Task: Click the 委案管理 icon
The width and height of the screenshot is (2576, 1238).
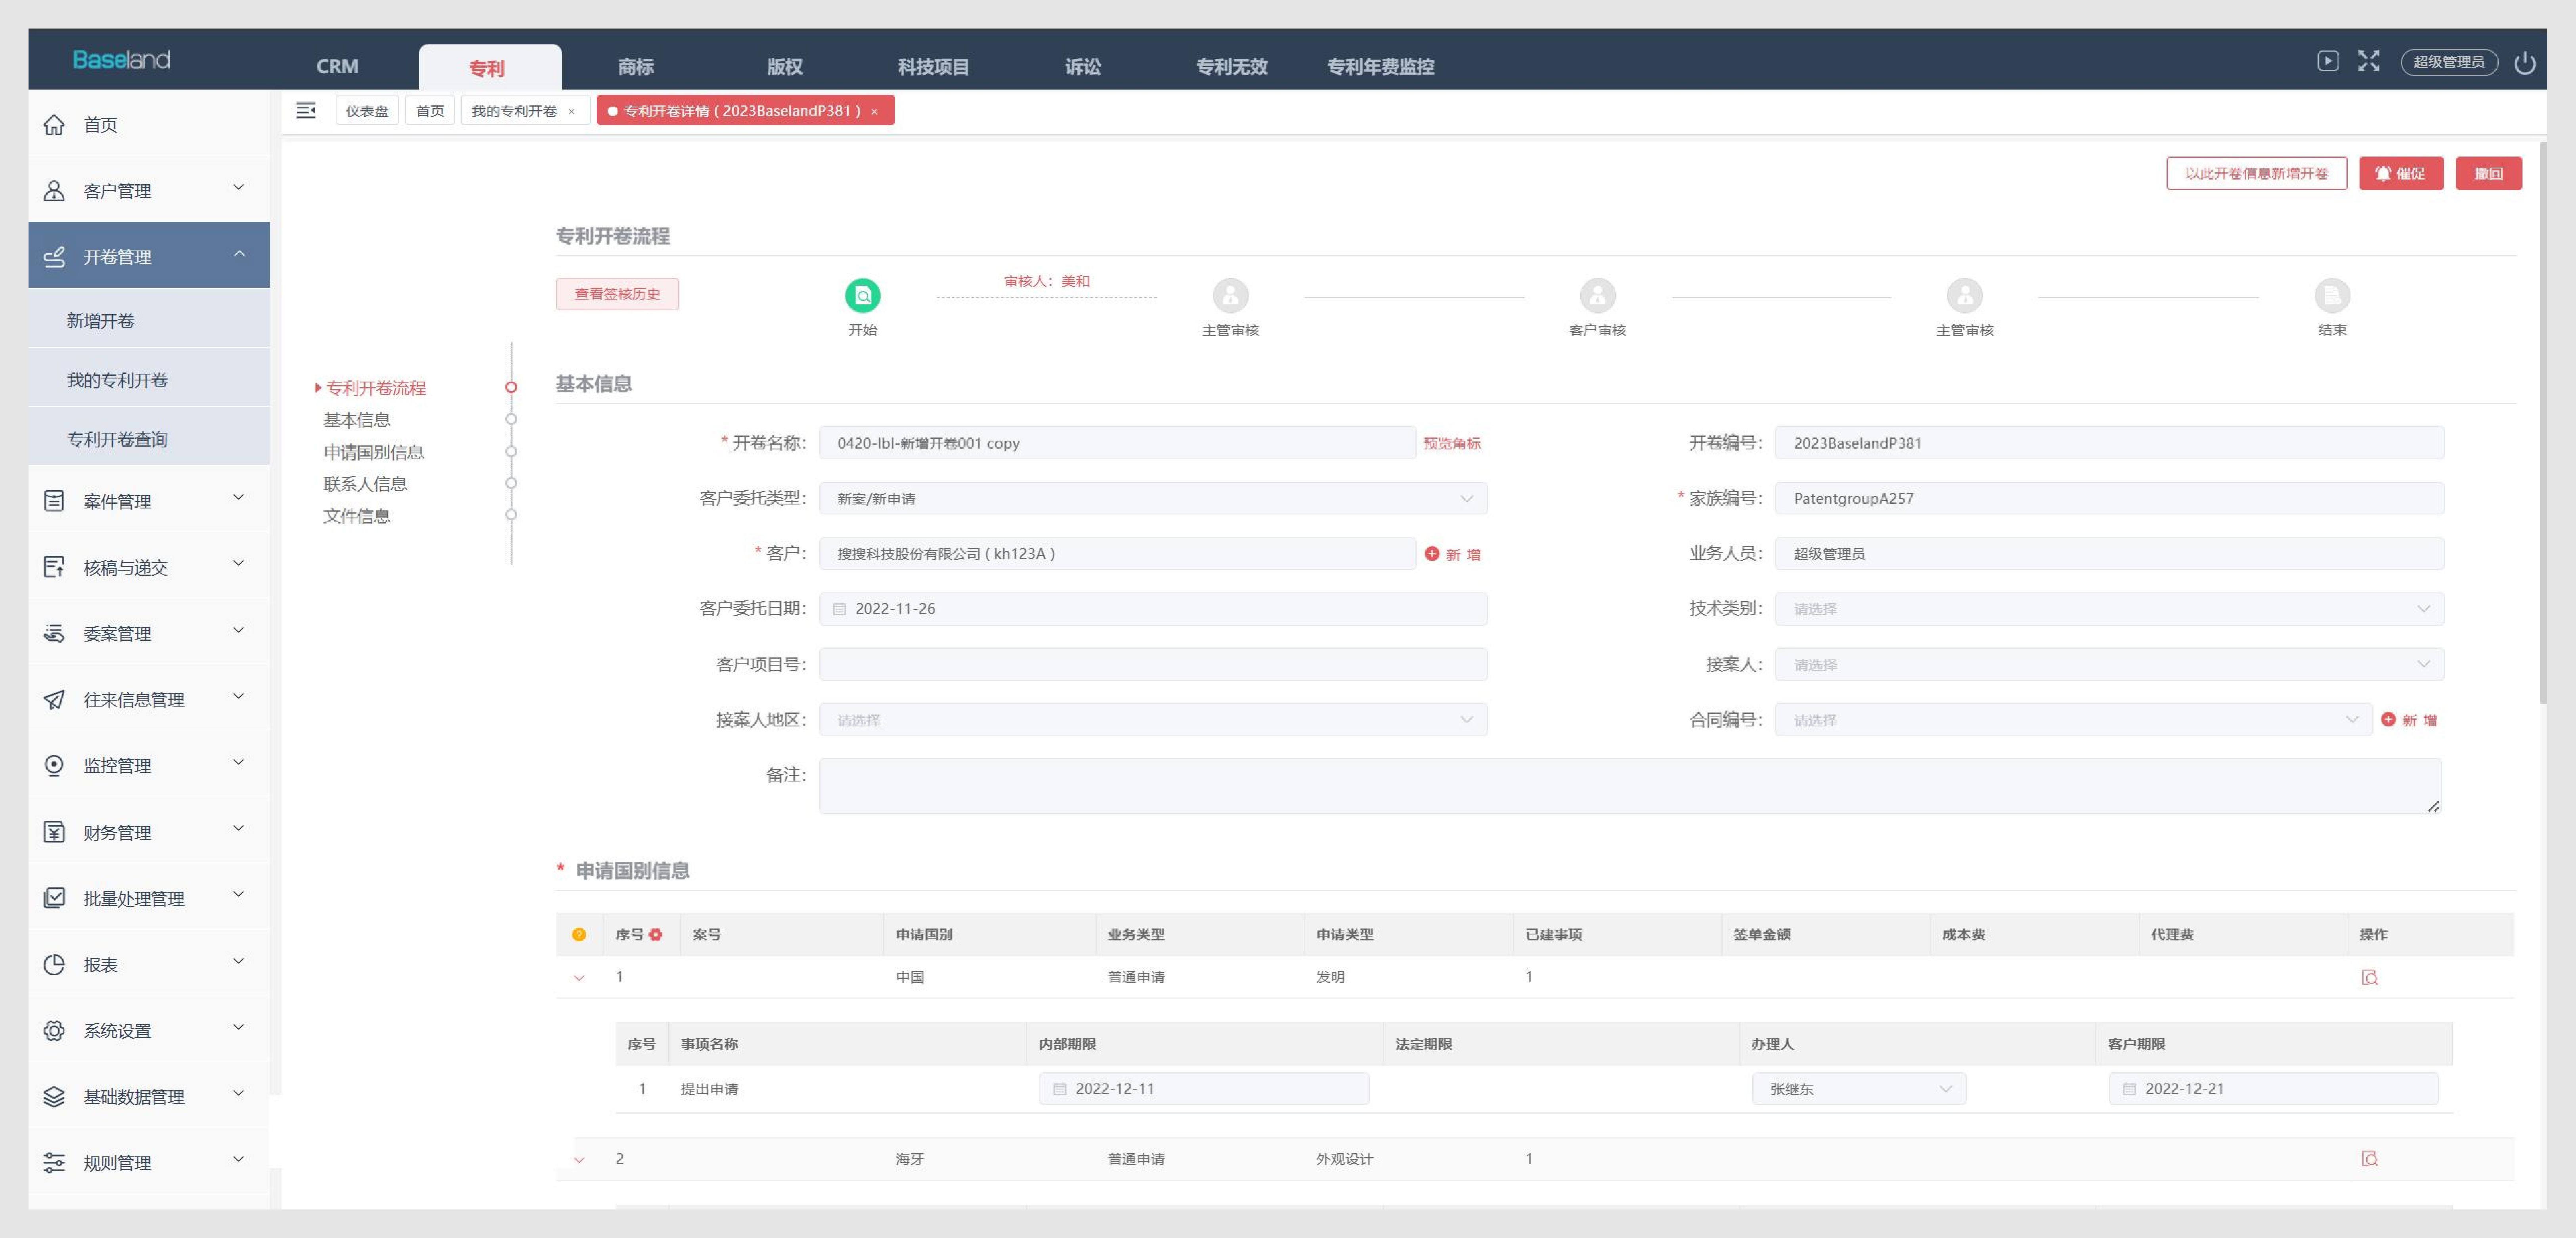Action: coord(54,633)
